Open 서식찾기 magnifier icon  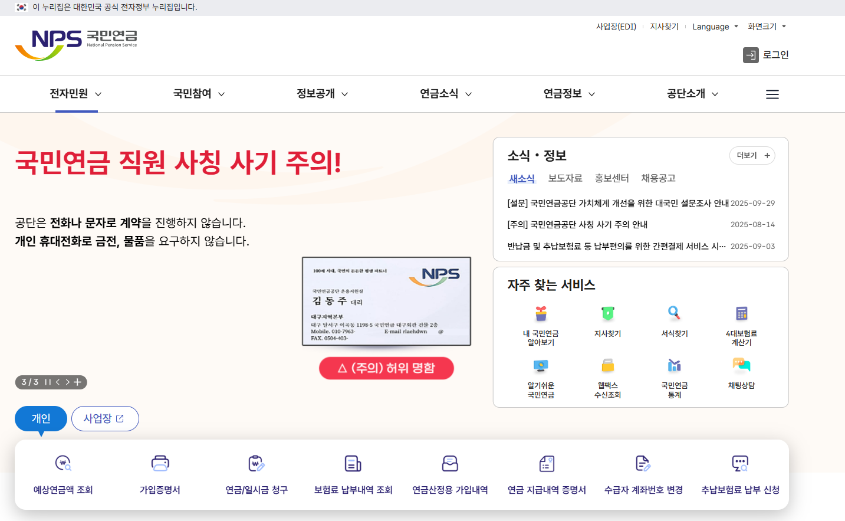pos(674,313)
